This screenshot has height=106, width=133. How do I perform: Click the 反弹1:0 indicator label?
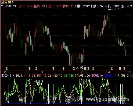123,76
